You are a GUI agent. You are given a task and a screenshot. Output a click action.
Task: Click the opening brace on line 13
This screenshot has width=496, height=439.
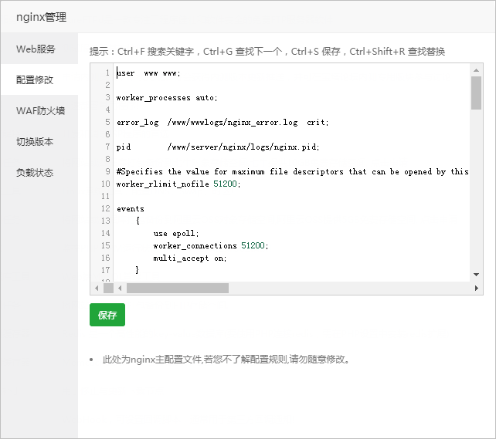138,221
